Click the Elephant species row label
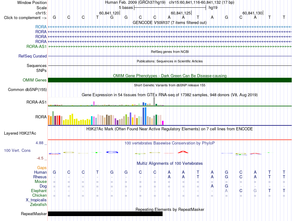292x221 pixels. [39, 191]
